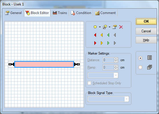
Task: Click the red X delete marker icon
Action: pos(121,27)
